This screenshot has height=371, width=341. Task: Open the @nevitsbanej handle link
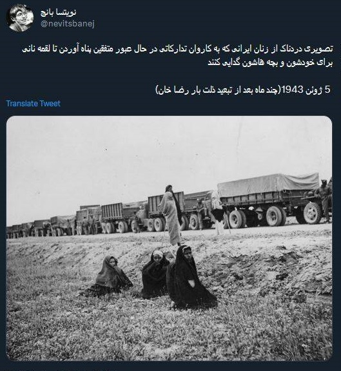click(68, 24)
